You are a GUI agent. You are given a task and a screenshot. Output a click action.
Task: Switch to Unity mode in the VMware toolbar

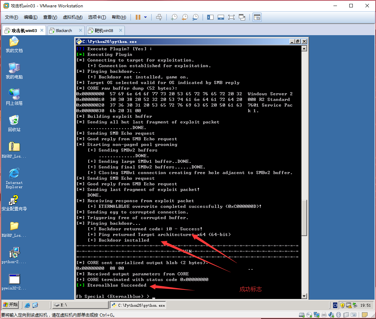[242, 17]
